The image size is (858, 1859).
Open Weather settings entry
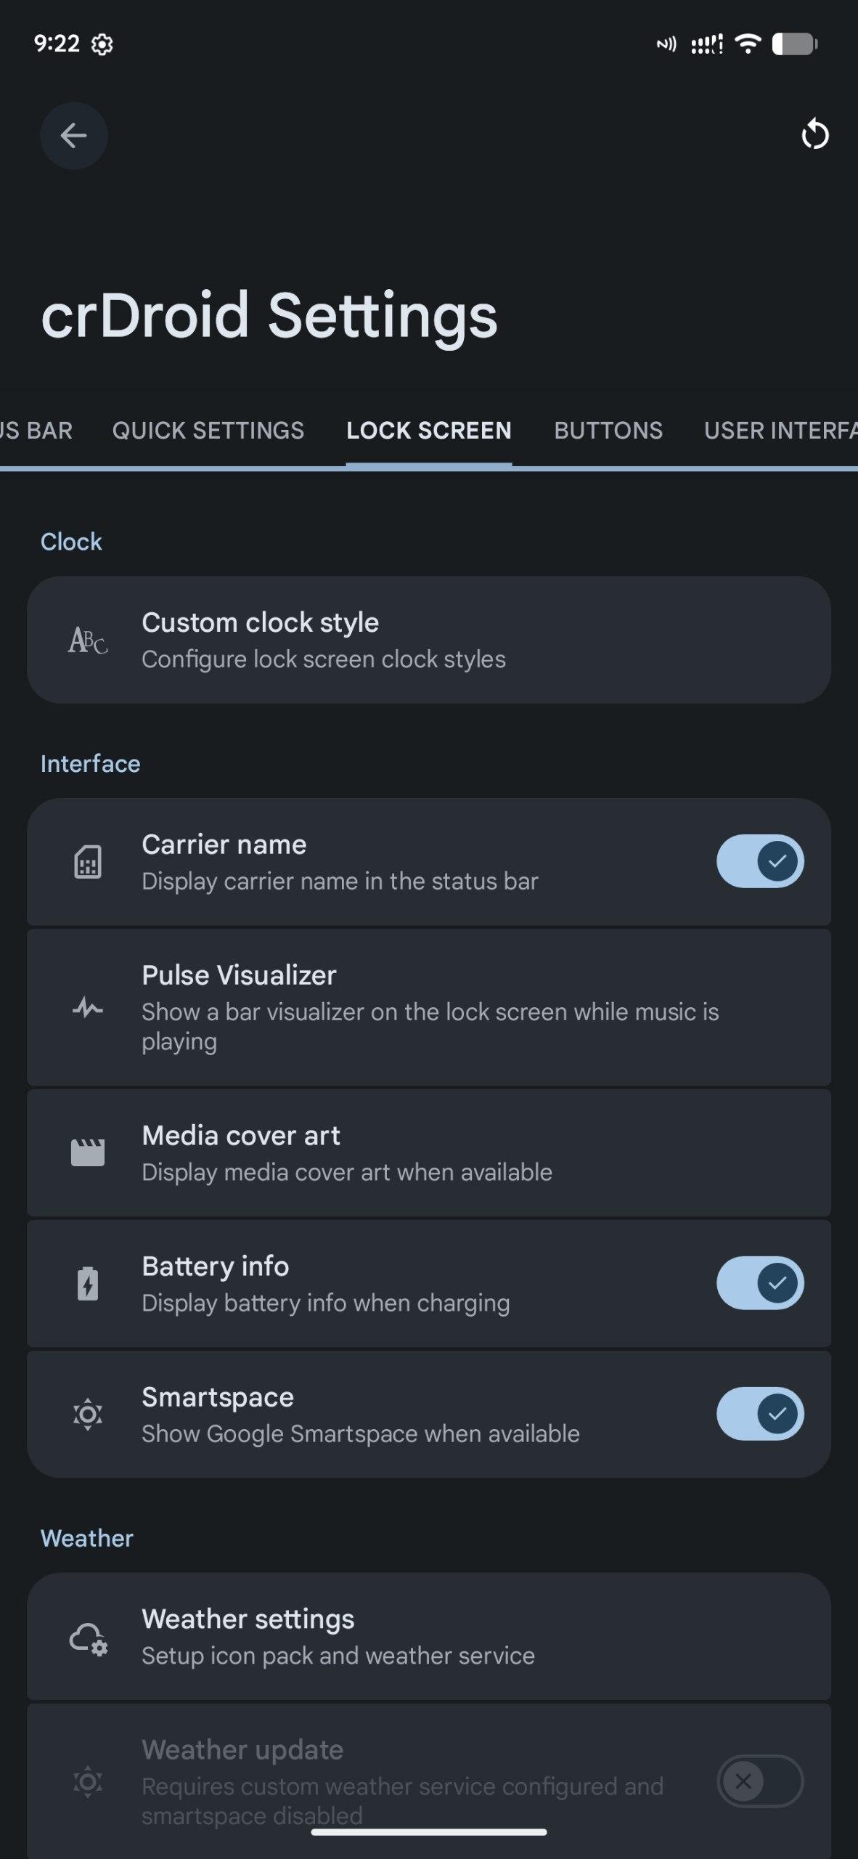pyautogui.click(x=428, y=1636)
